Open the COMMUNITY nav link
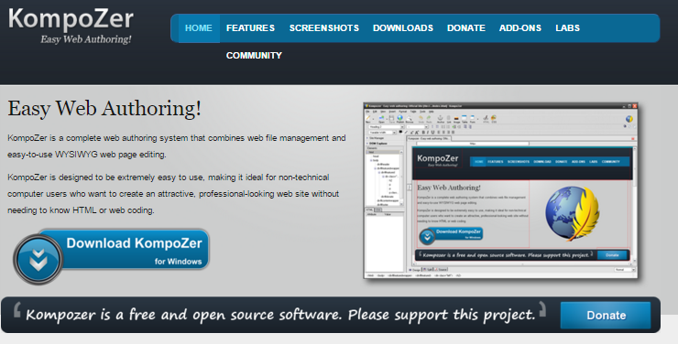This screenshot has width=678, height=344. coord(254,56)
